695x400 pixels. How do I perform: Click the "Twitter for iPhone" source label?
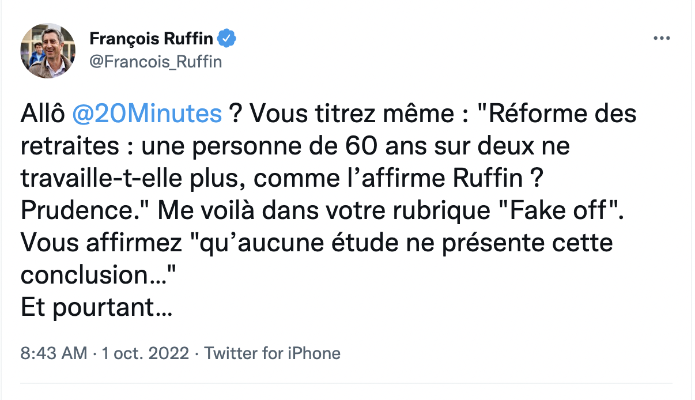[272, 353]
